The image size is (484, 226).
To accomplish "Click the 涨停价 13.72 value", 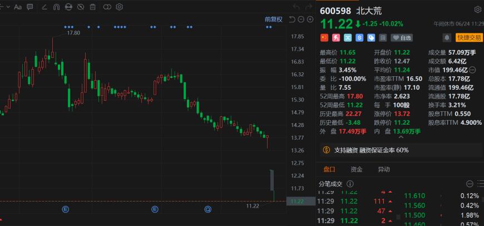I will click(x=402, y=114).
